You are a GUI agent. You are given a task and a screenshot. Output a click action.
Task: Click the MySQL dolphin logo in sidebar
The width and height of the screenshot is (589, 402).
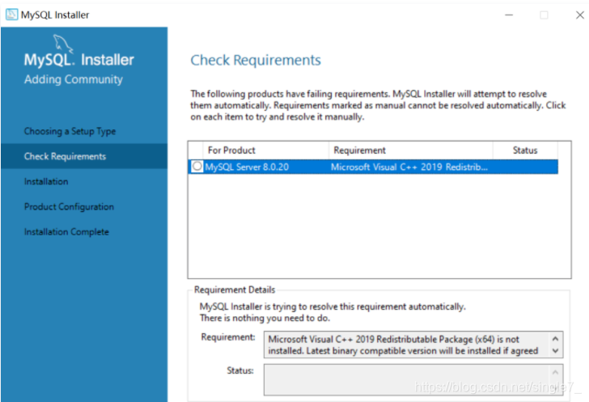[63, 44]
